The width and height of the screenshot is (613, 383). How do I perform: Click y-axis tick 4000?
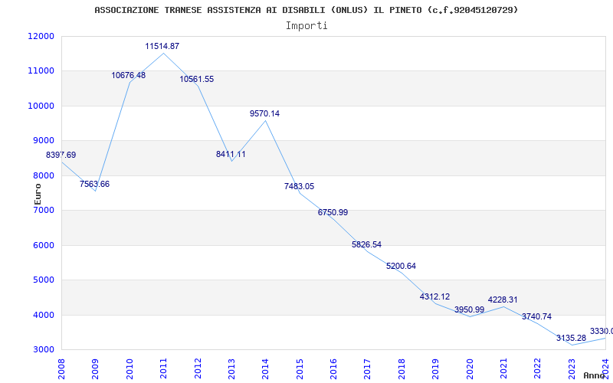44,315
